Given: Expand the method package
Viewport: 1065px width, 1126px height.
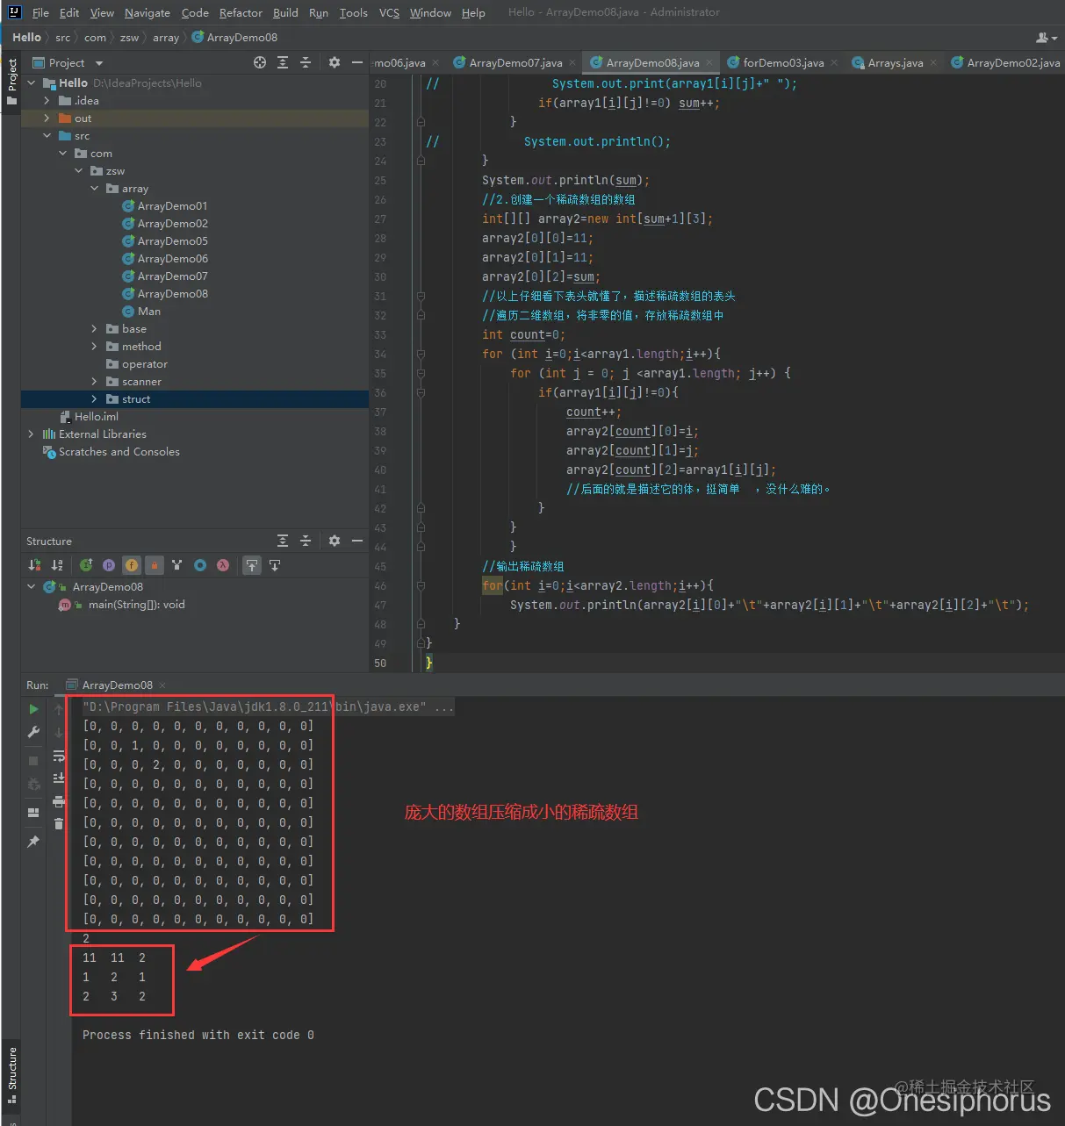Looking at the screenshot, I should [x=95, y=347].
